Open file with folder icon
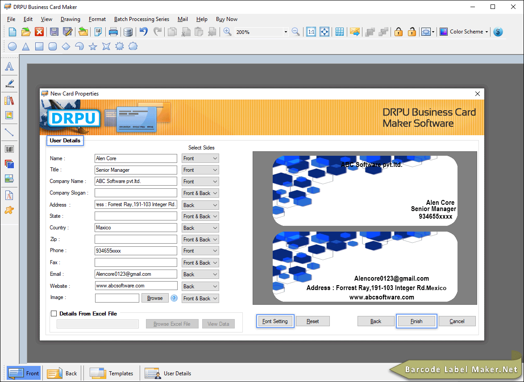Viewport: 524px width, 382px height. (x=26, y=32)
